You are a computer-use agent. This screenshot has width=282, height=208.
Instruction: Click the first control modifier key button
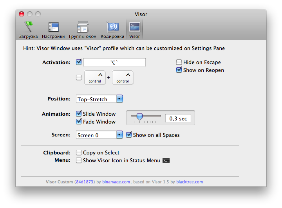pyautogui.click(x=95, y=77)
